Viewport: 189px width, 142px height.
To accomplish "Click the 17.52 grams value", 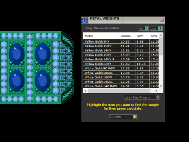I will coord(125,64).
